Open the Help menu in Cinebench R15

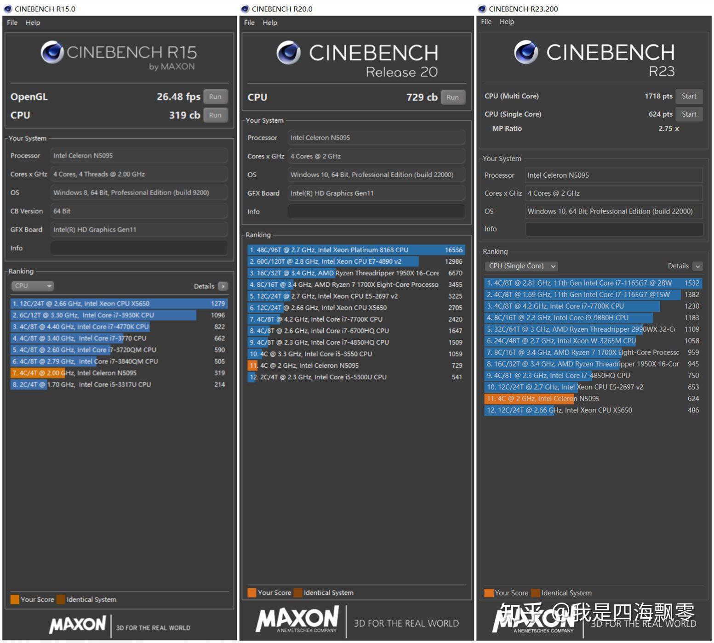click(33, 23)
